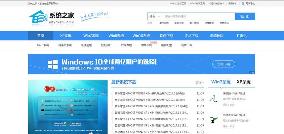The width and height of the screenshot is (284, 134).
Task: Open the 安卓下载 navigation item
Action: [192, 36]
